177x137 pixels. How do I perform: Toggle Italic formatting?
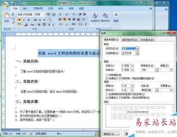click(24, 20)
